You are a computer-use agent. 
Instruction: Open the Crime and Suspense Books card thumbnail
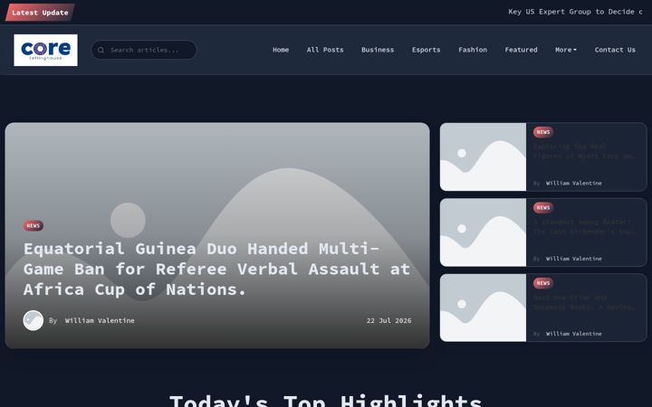coord(484,308)
